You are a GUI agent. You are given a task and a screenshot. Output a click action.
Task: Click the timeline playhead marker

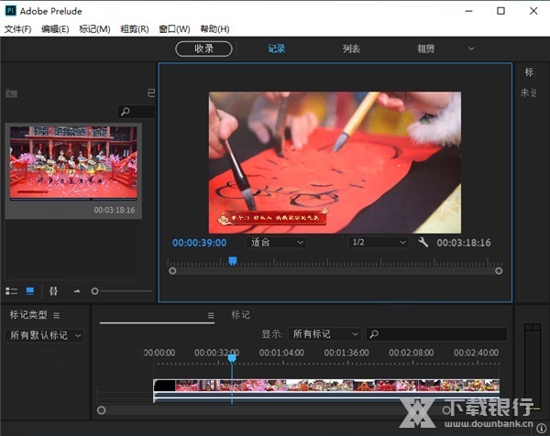(232, 358)
